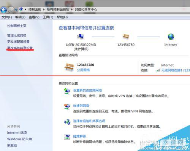
Task: Click the 123456780 label under the map bench
Action: coord(126,45)
